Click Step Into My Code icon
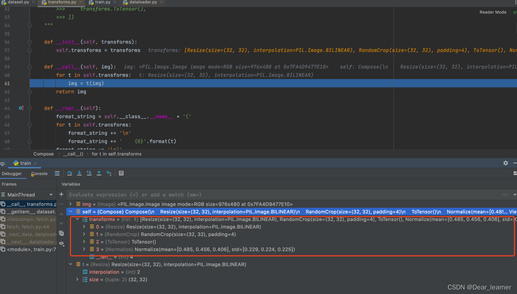 [x=89, y=173]
